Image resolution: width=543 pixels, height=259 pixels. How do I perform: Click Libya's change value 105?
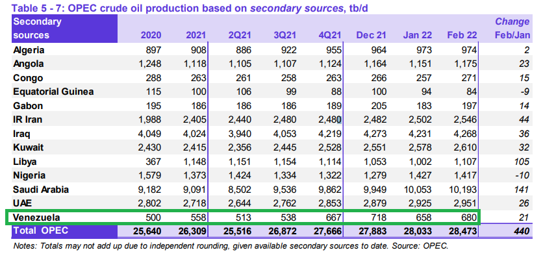[522, 162]
